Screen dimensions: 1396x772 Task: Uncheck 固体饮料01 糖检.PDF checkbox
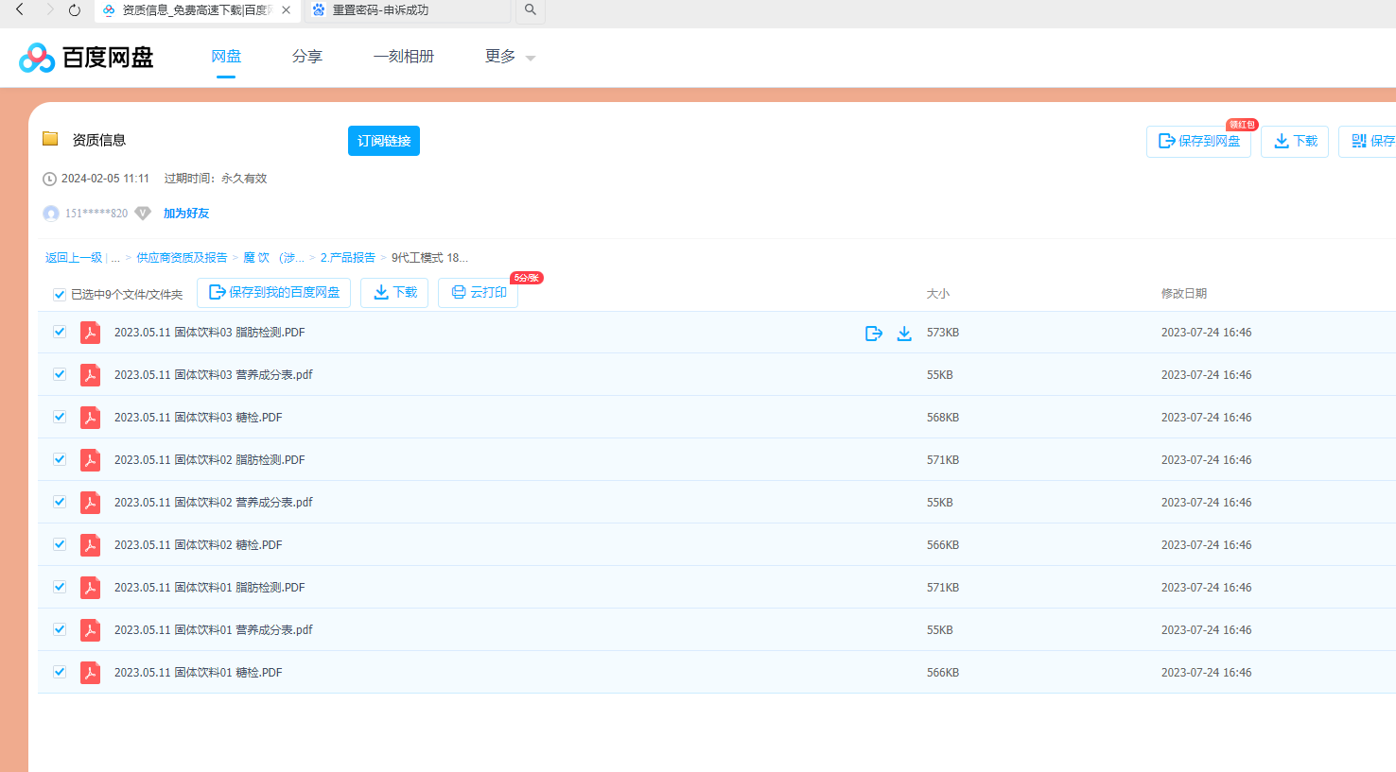click(60, 673)
